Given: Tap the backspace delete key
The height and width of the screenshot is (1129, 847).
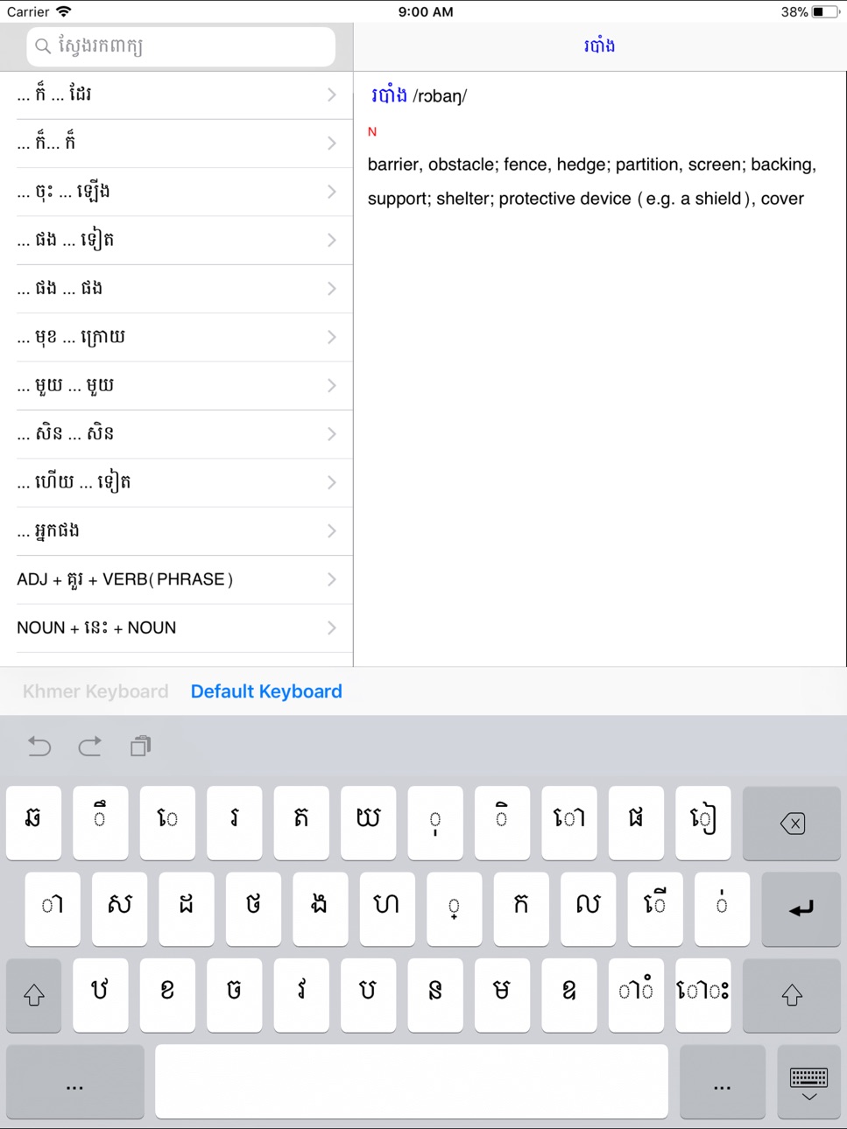Looking at the screenshot, I should [792, 823].
